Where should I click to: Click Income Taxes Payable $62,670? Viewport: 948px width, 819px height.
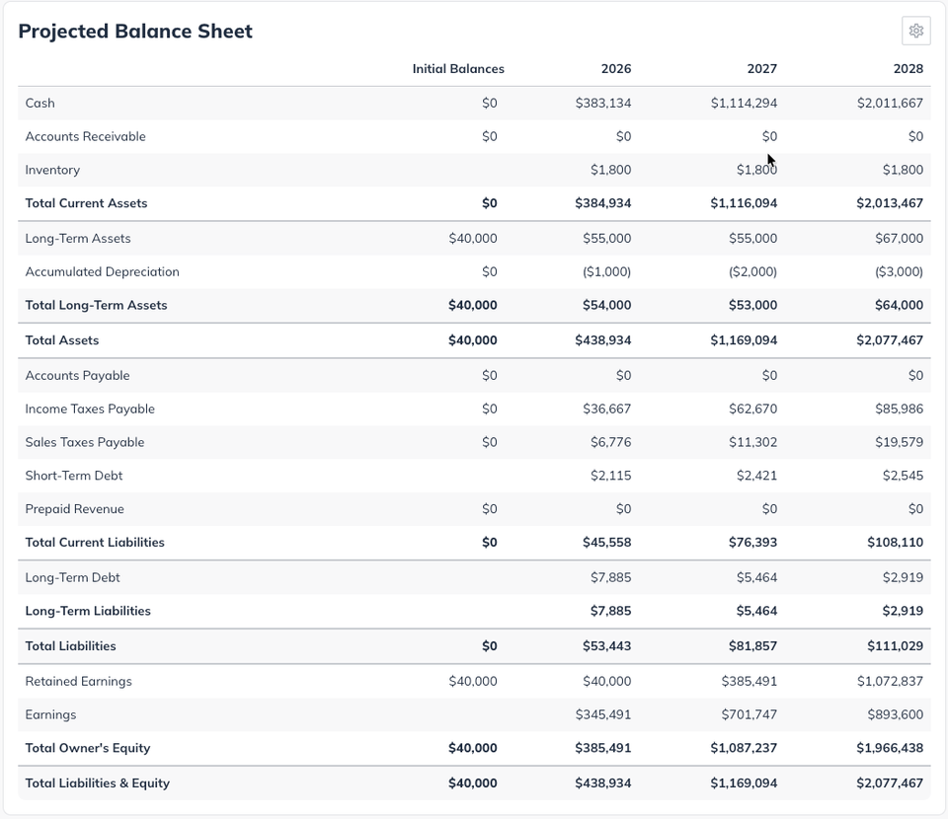tap(752, 409)
